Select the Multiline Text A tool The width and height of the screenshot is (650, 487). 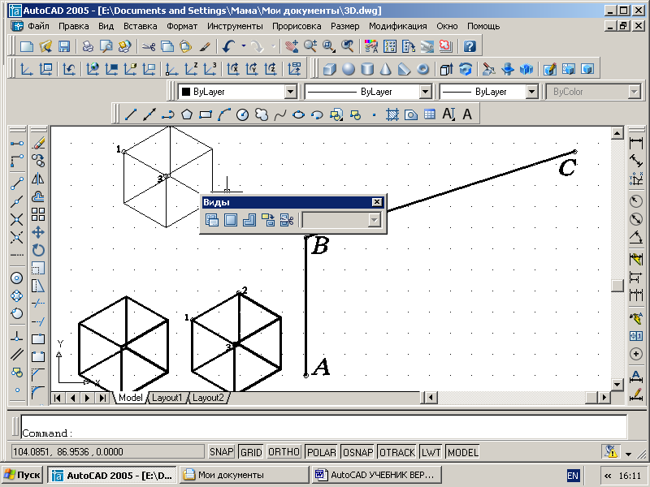[467, 114]
